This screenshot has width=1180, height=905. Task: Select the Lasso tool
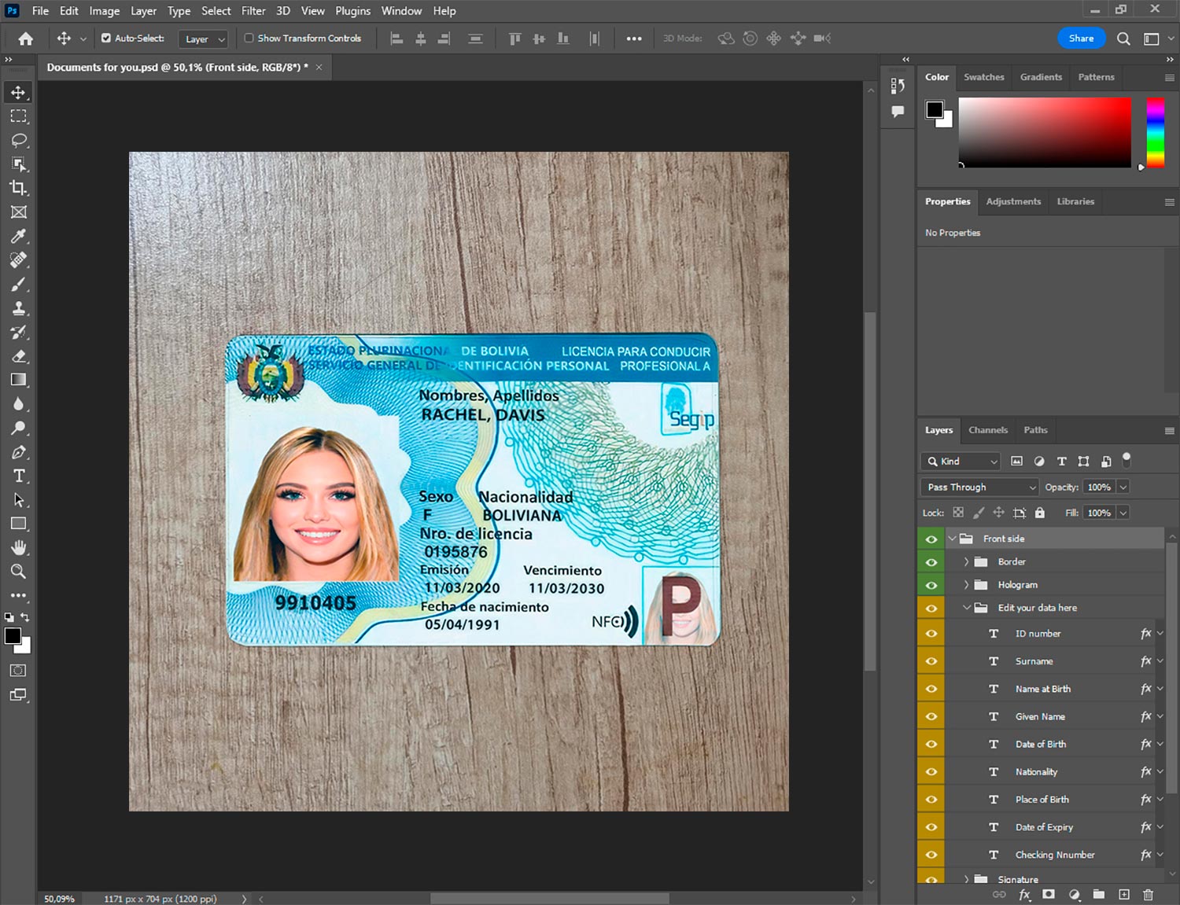19,140
